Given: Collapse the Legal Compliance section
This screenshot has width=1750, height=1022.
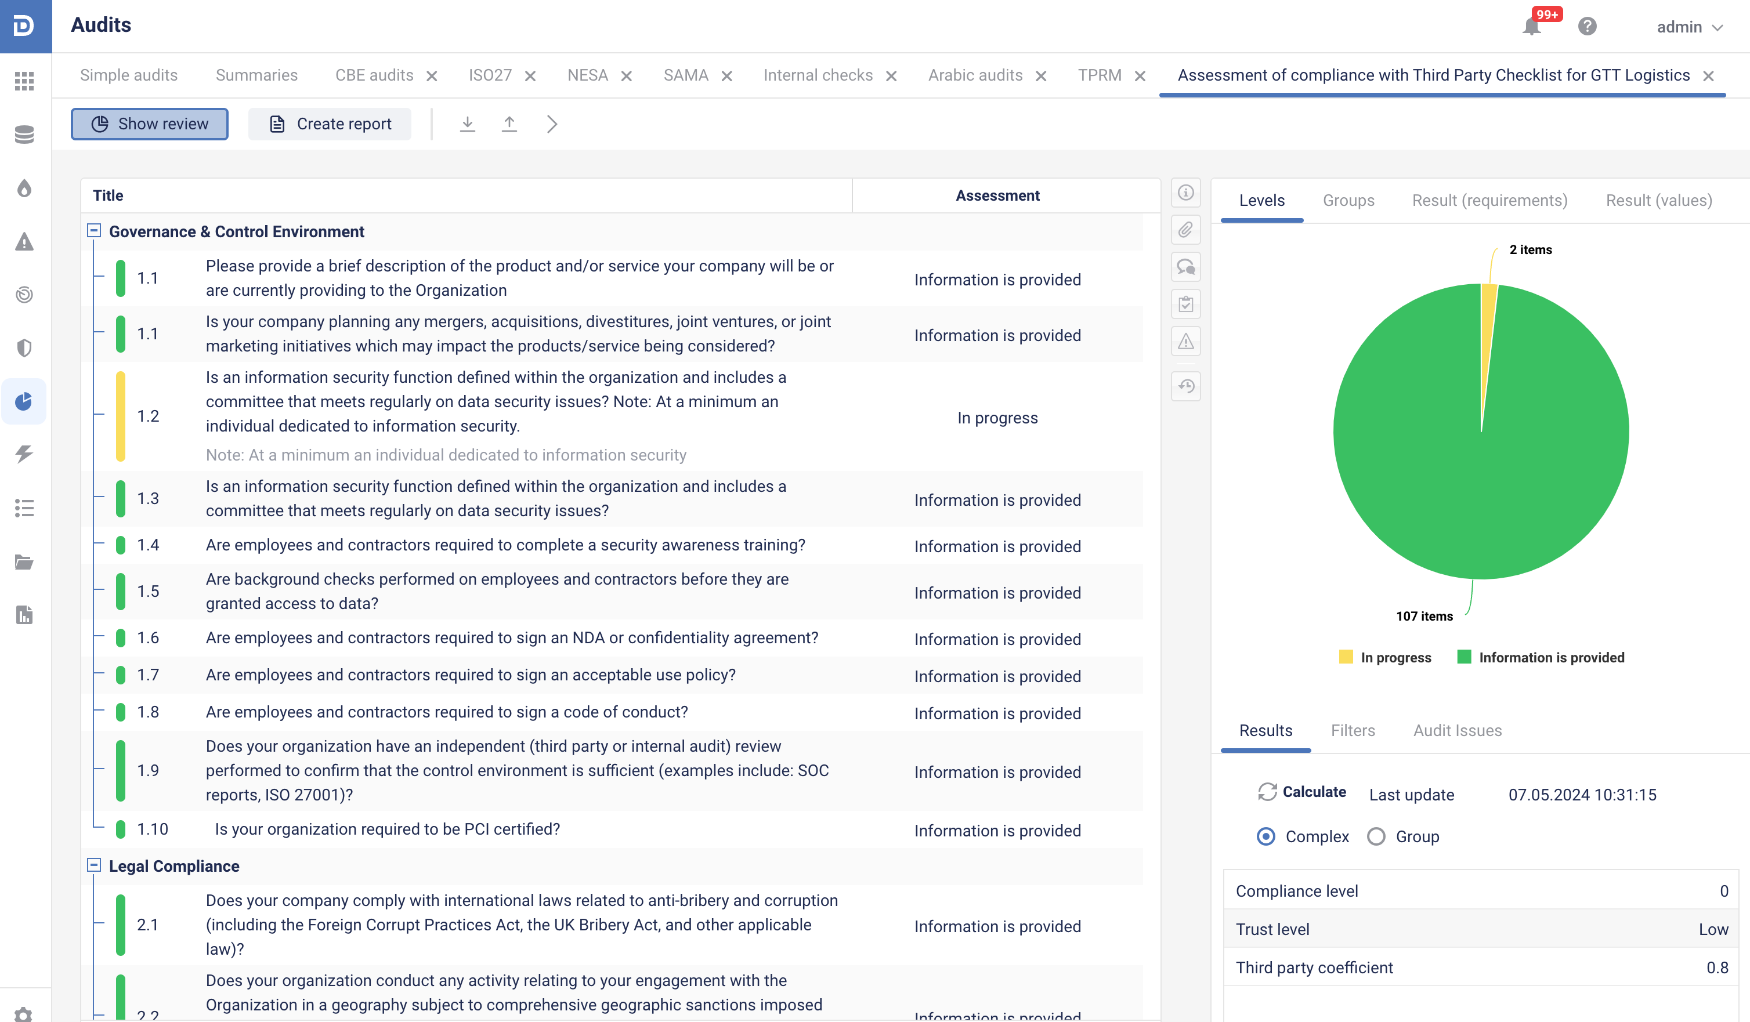Looking at the screenshot, I should click(x=94, y=865).
